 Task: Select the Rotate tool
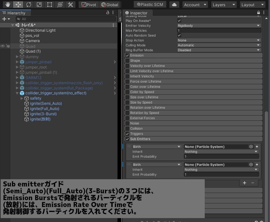(29, 5)
